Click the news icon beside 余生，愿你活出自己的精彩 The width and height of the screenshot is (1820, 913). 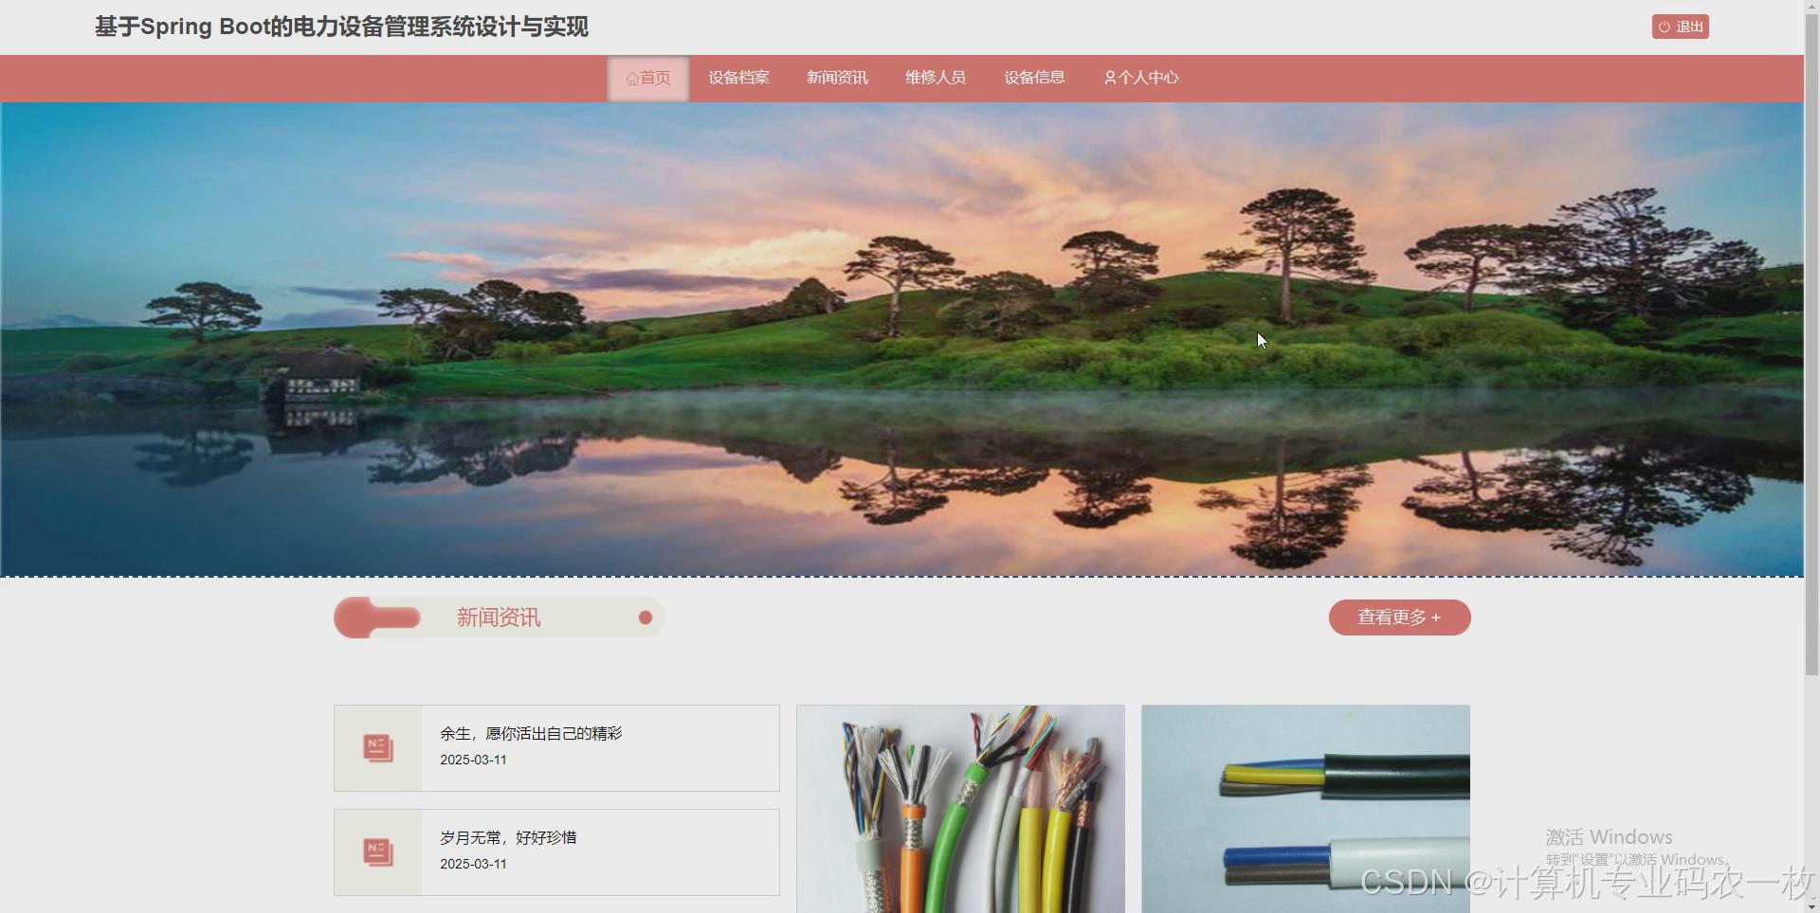click(377, 747)
